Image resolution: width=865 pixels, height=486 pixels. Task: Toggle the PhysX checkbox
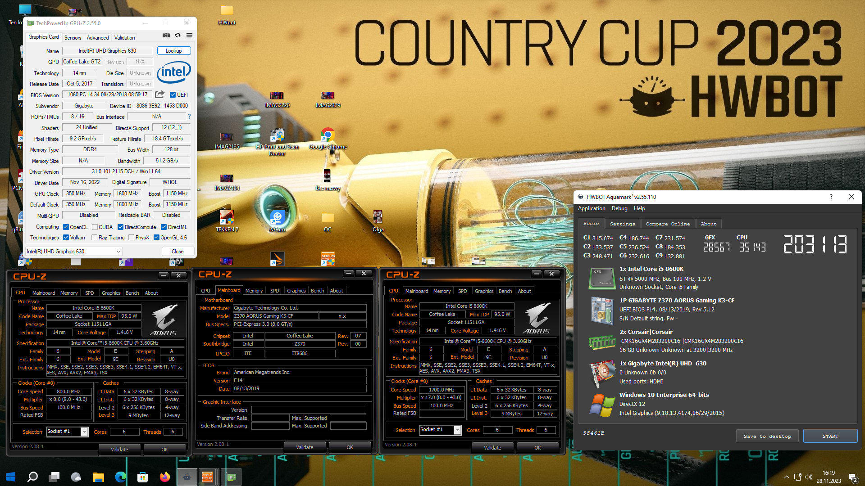[x=131, y=238]
